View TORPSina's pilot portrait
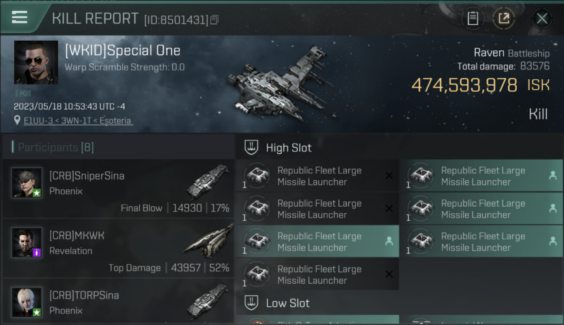 (x=27, y=302)
